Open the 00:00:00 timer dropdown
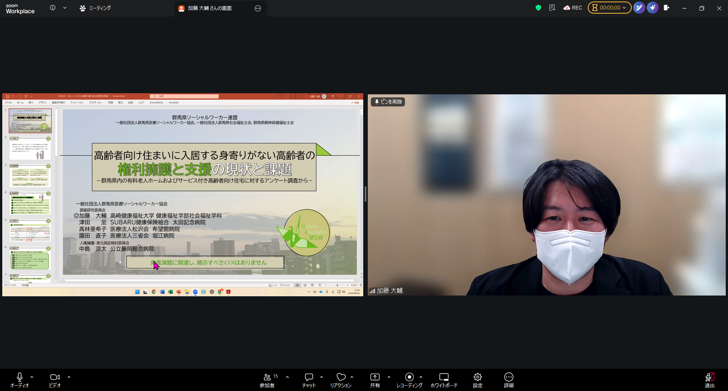This screenshot has height=391, width=728. [x=609, y=8]
